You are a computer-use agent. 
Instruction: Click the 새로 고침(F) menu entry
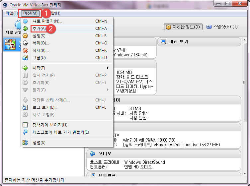pos(67,115)
